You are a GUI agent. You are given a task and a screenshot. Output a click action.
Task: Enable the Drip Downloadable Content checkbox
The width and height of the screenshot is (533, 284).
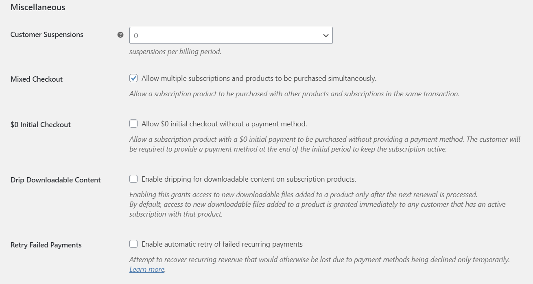(x=133, y=179)
